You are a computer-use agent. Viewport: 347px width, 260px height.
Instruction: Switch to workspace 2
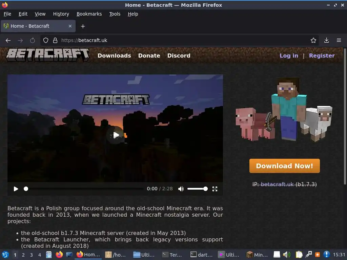[x=23, y=255]
